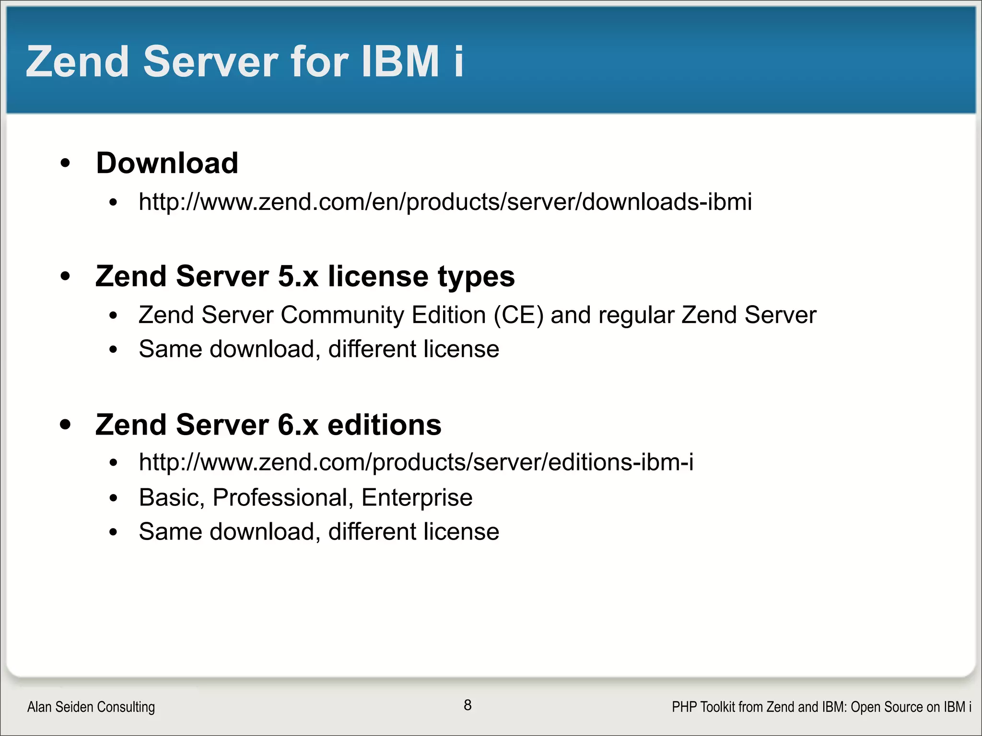
Task: Select the 'Zend Server Community Edition (CE)' line
Action: [477, 315]
